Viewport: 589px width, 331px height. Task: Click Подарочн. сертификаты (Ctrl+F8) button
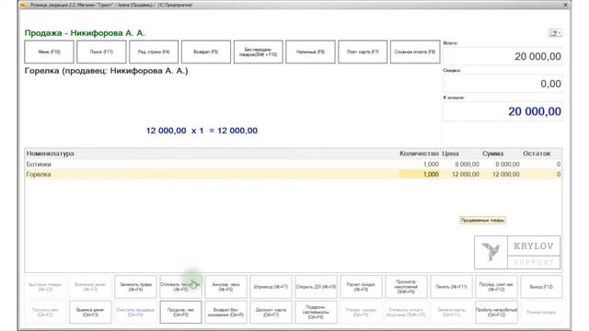coord(316,313)
